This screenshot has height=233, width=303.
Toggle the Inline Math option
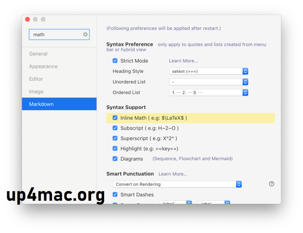(115, 118)
